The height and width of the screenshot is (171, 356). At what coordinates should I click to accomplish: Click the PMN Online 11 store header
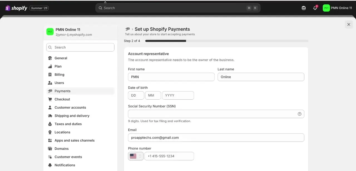[x=80, y=32]
